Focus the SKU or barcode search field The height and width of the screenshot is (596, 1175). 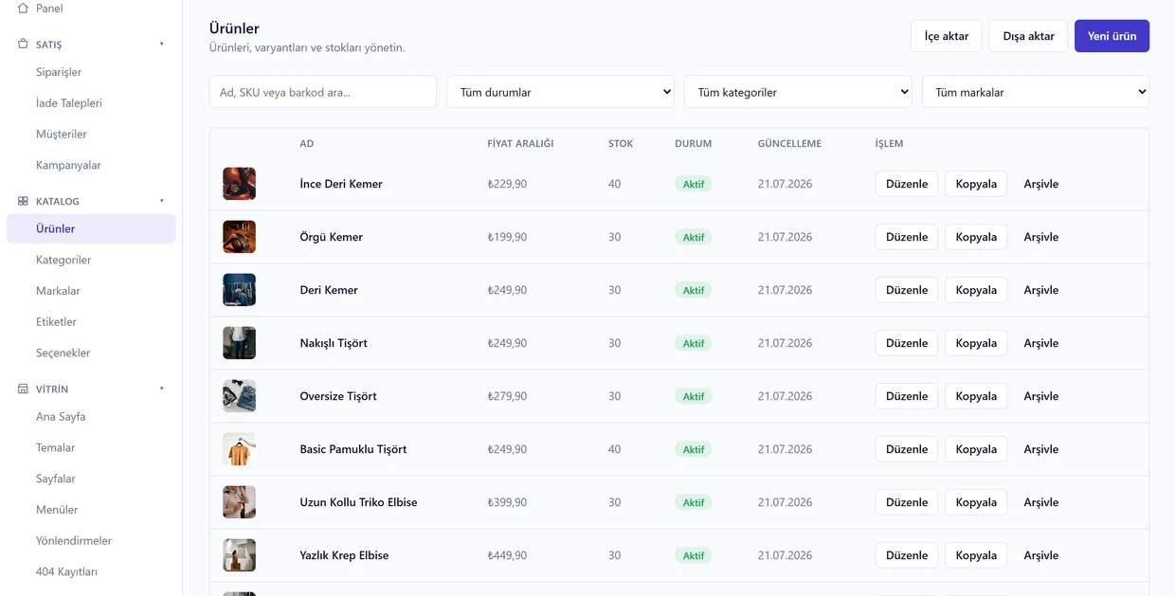point(323,92)
